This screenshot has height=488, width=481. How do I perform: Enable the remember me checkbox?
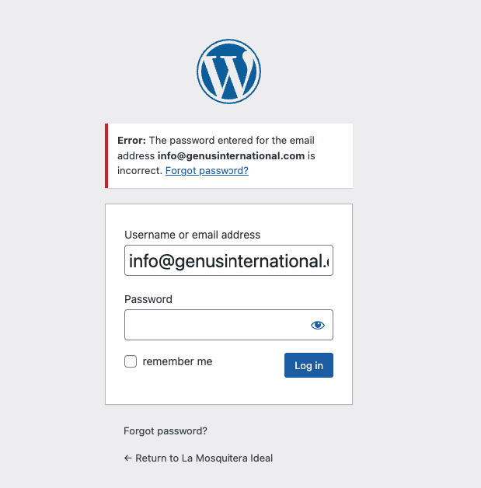tap(131, 361)
